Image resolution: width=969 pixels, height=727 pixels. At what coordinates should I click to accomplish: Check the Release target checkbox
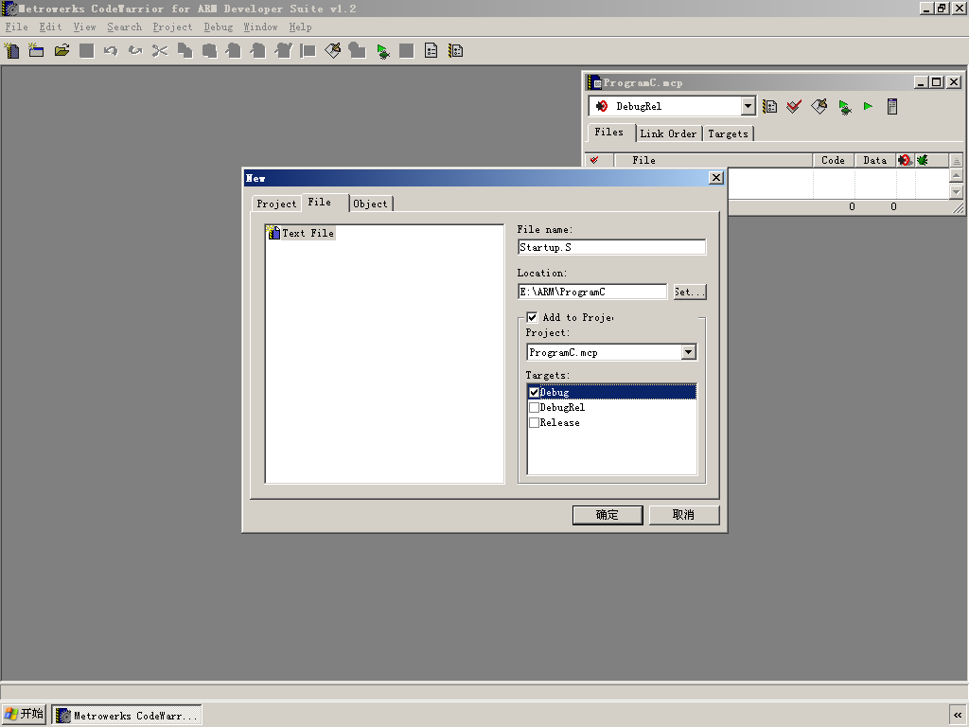click(535, 423)
